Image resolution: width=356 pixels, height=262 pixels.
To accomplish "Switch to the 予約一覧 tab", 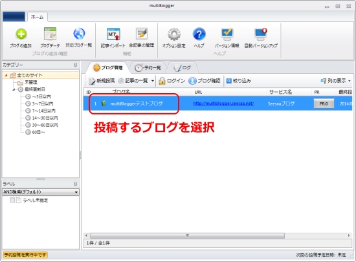I will 148,67.
